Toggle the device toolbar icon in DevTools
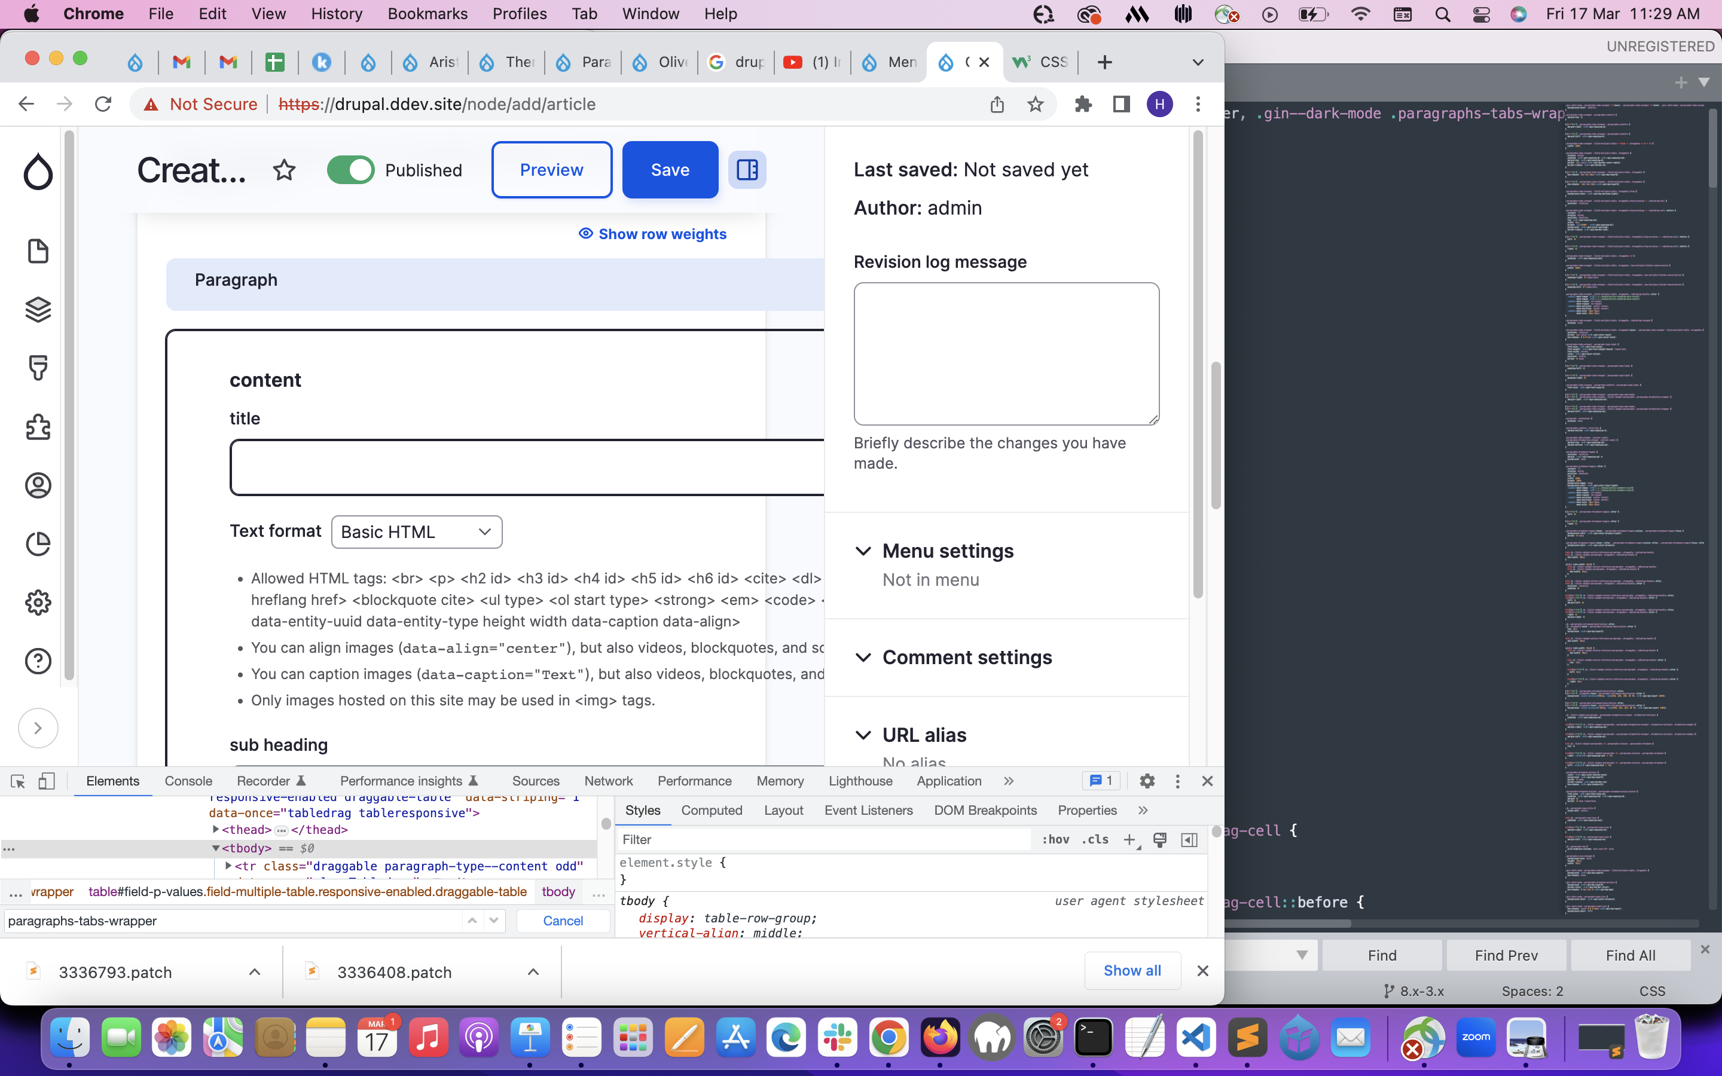The image size is (1722, 1076). (x=46, y=781)
